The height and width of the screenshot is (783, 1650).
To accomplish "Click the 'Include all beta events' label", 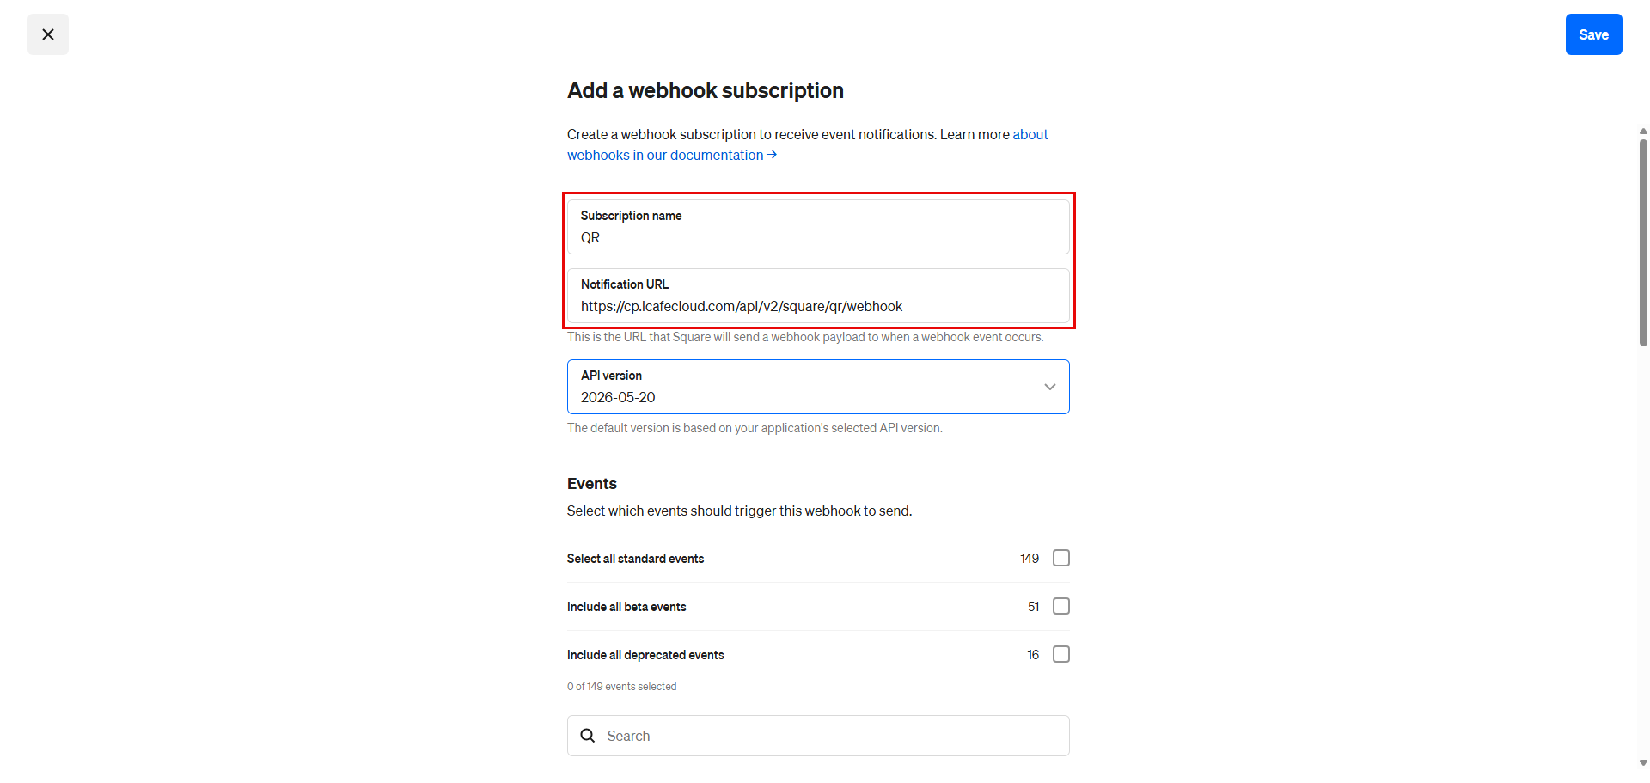I will coord(626,607).
